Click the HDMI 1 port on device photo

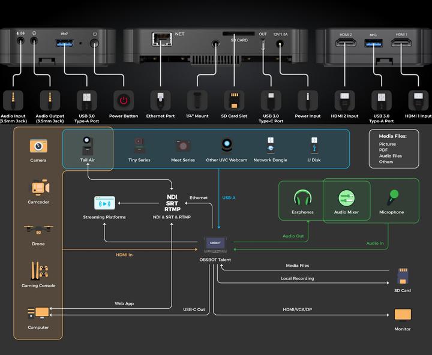tap(401, 43)
